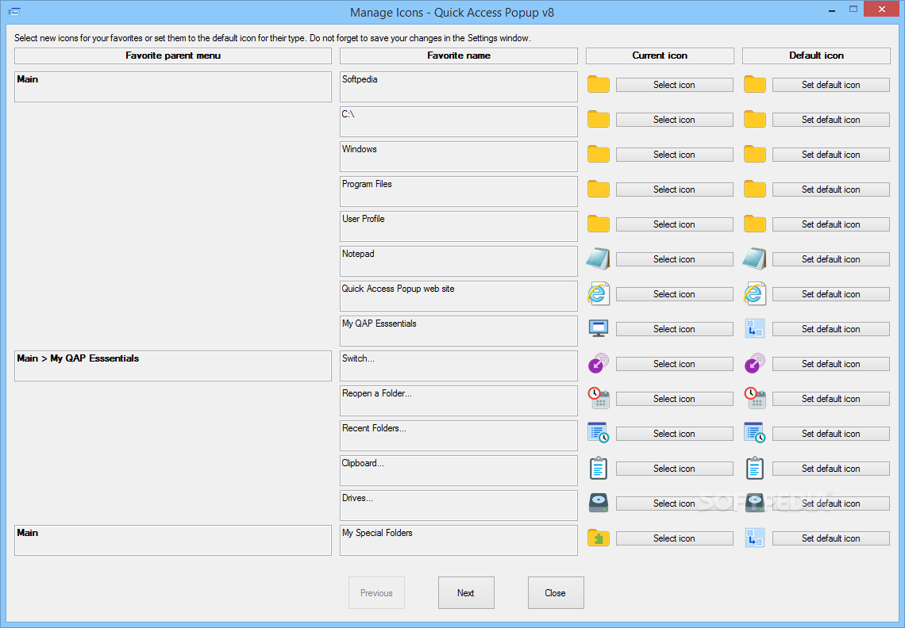The width and height of the screenshot is (905, 628).
Task: Click the default Notepad icon
Action: coord(755,259)
